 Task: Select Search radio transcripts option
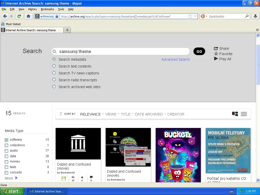54,79
